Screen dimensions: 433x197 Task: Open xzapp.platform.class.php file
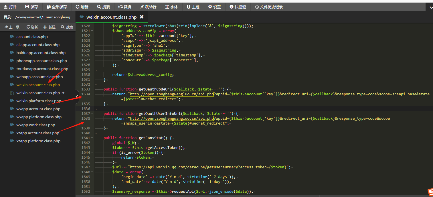tap(38, 141)
